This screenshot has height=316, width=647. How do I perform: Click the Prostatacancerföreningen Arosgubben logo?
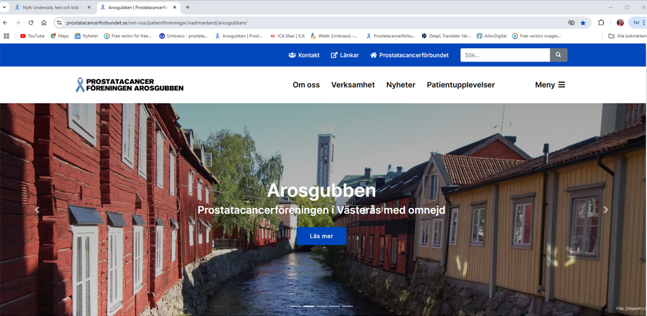[130, 85]
